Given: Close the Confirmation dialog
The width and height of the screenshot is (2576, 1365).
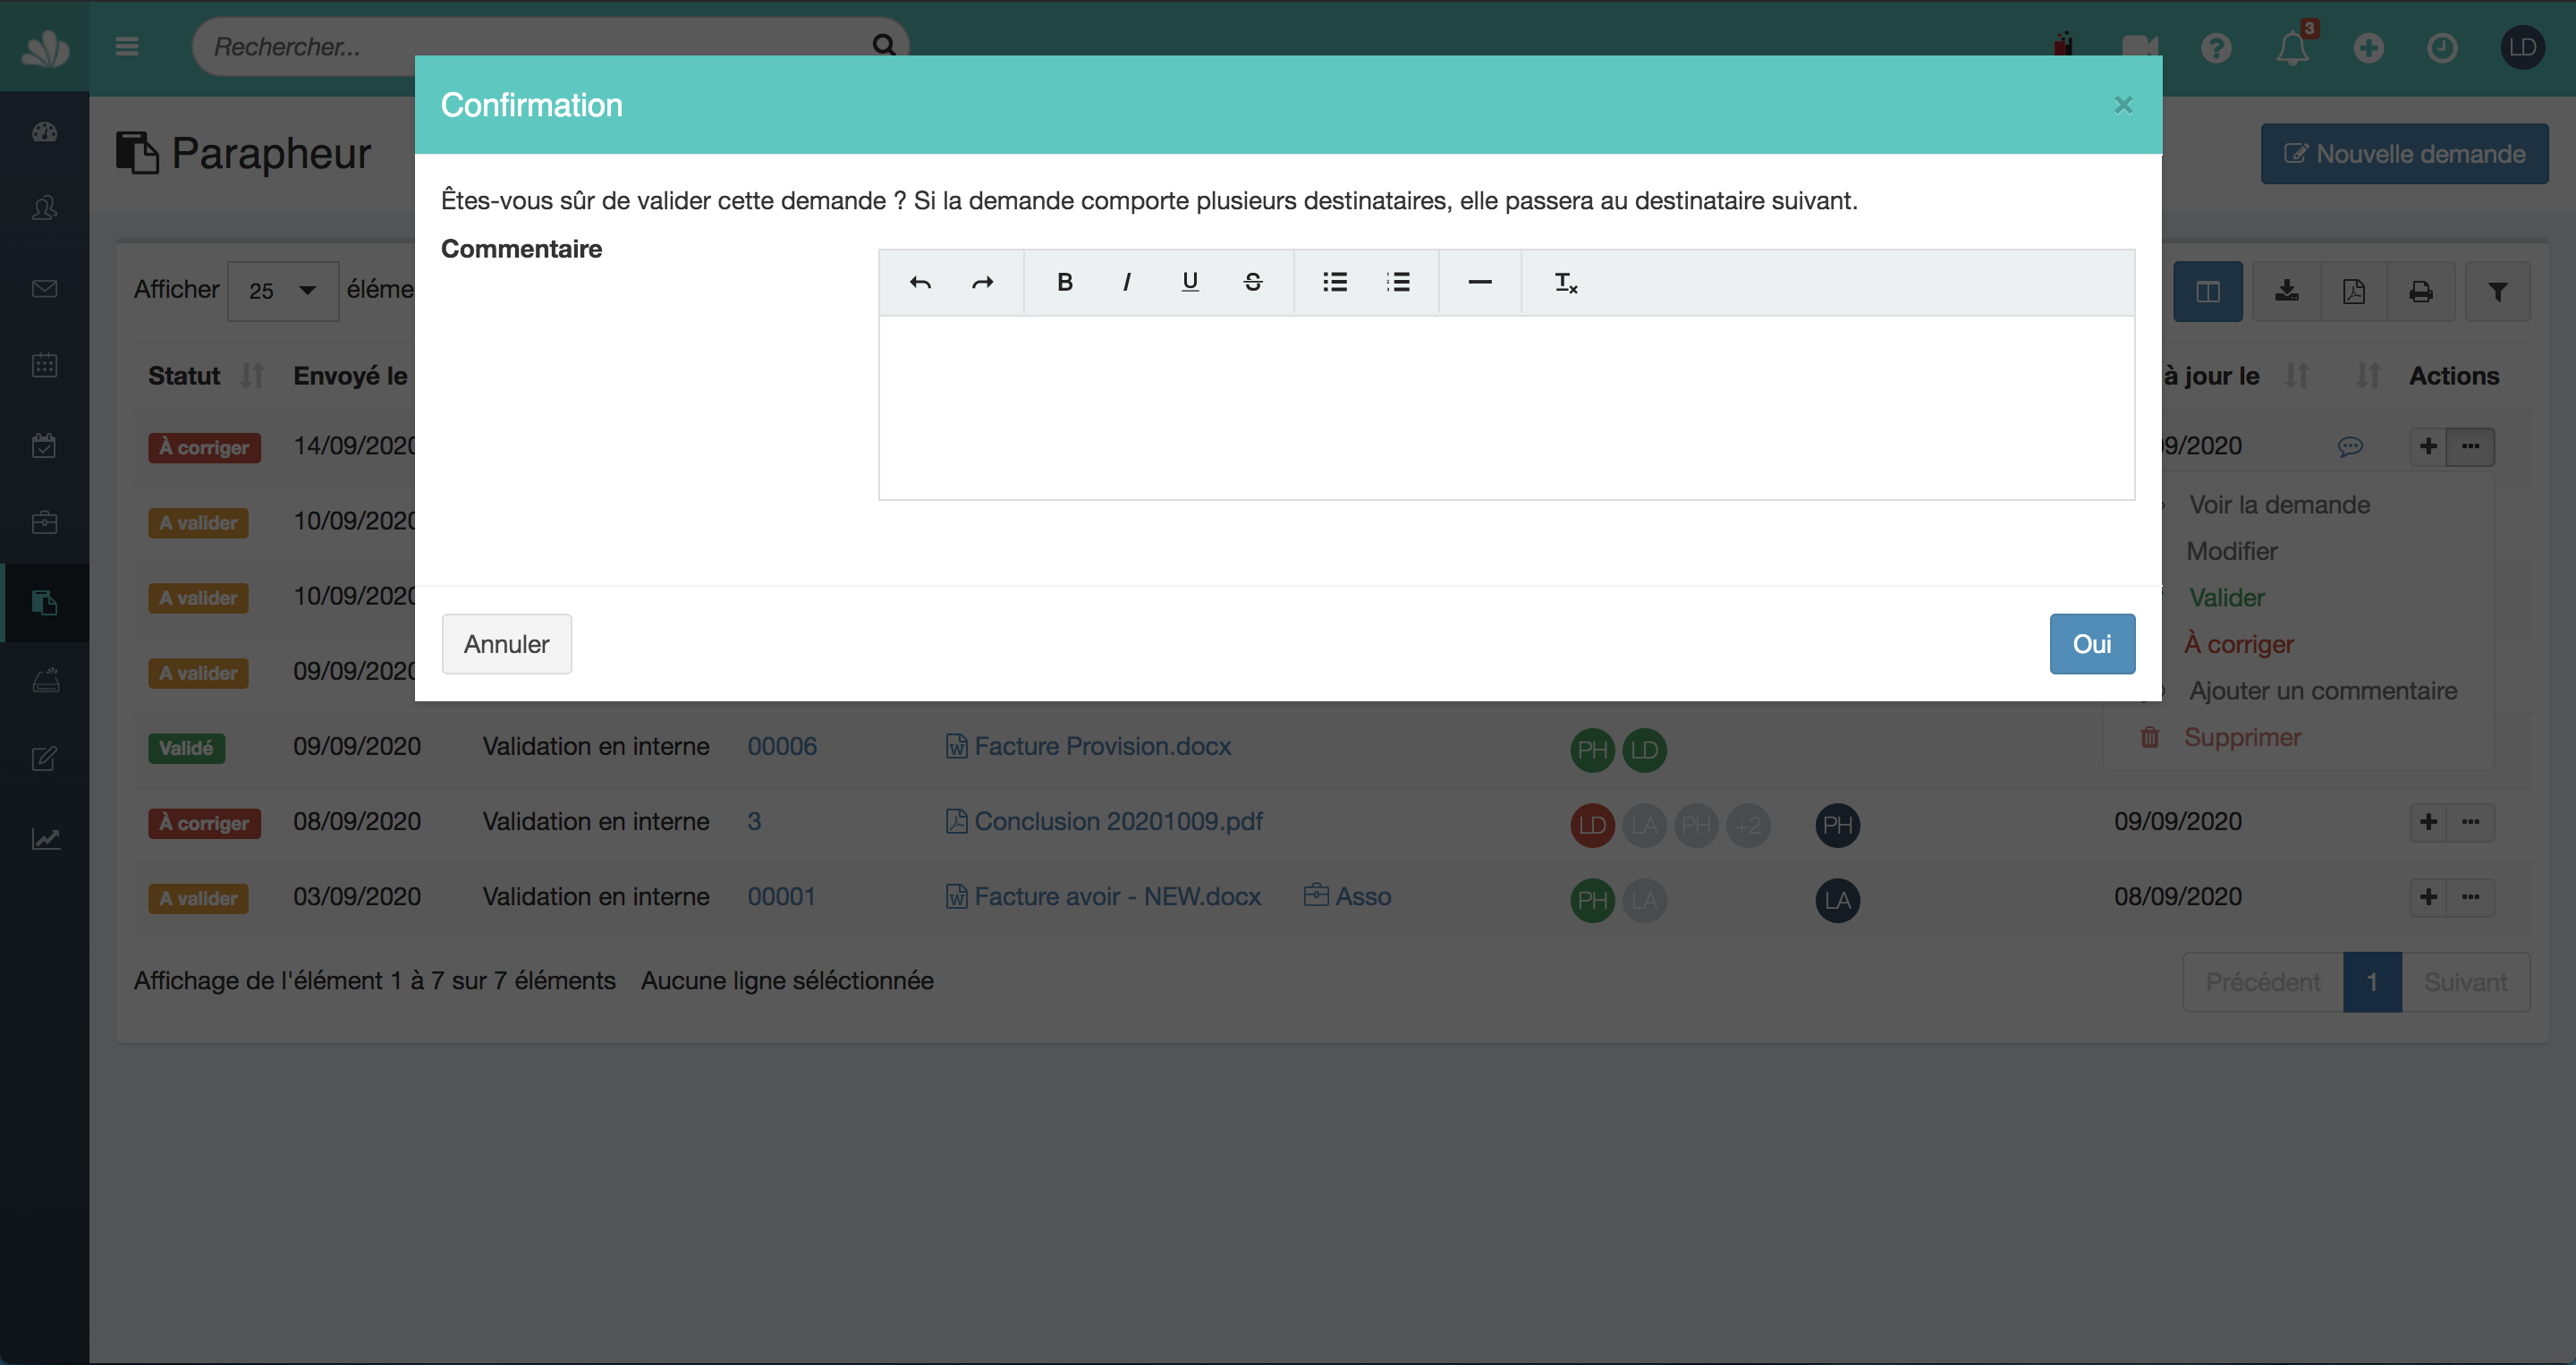Looking at the screenshot, I should pyautogui.click(x=2123, y=105).
